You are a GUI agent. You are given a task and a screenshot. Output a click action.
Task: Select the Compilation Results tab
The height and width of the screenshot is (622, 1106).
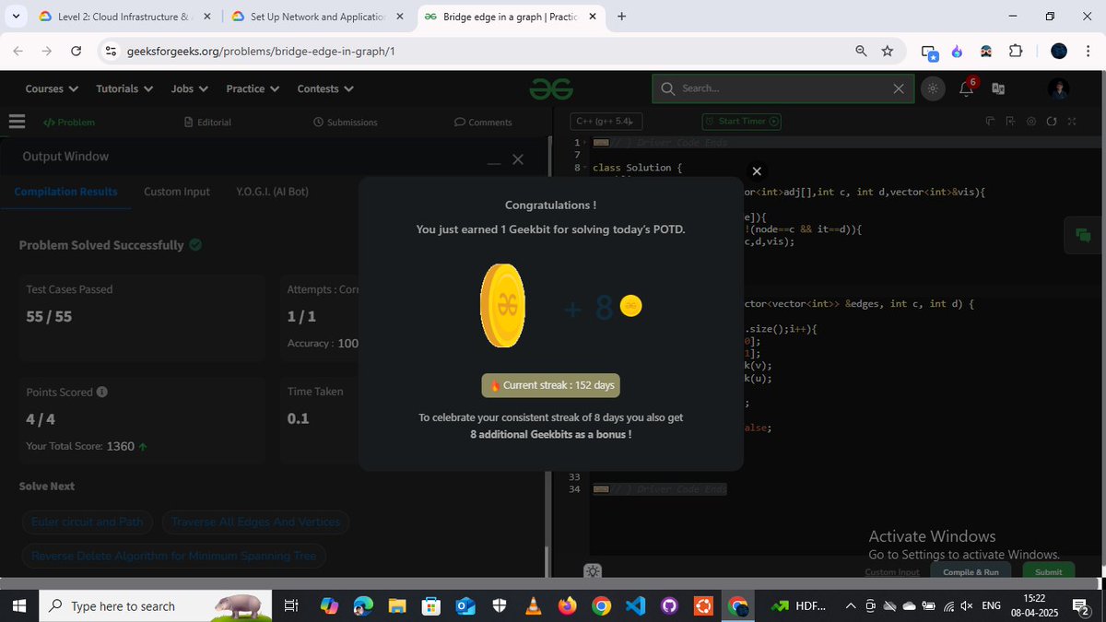click(x=65, y=192)
